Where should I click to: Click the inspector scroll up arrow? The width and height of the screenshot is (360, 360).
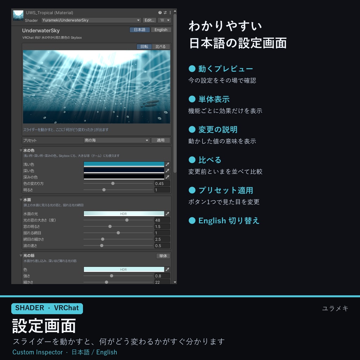175,11
